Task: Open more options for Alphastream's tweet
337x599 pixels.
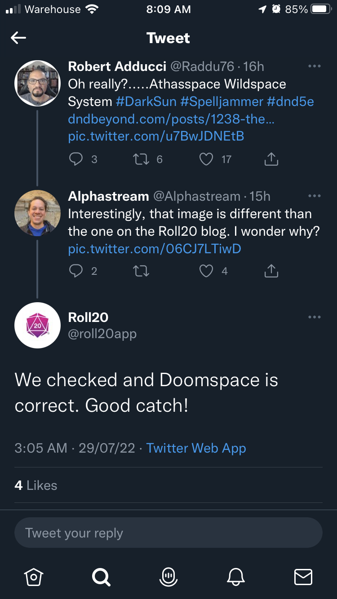Action: coord(315,196)
